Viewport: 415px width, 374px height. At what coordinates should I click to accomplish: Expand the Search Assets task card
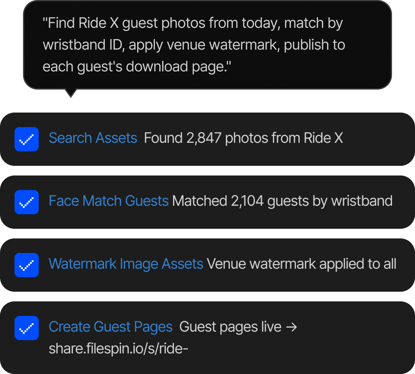click(x=207, y=139)
